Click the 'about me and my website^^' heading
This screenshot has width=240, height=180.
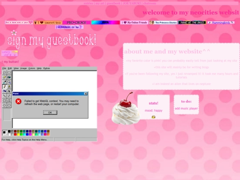point(167,51)
